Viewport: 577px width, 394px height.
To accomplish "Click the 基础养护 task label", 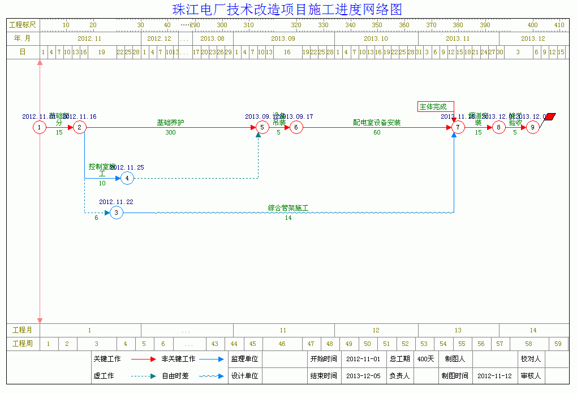I will click(x=170, y=122).
